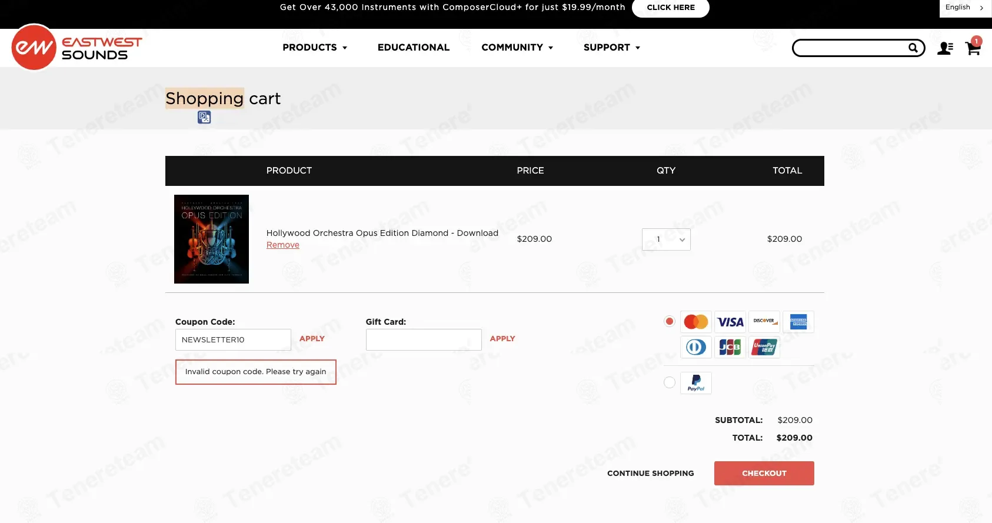The width and height of the screenshot is (992, 523).
Task: Click the Diners Club card icon
Action: click(696, 347)
